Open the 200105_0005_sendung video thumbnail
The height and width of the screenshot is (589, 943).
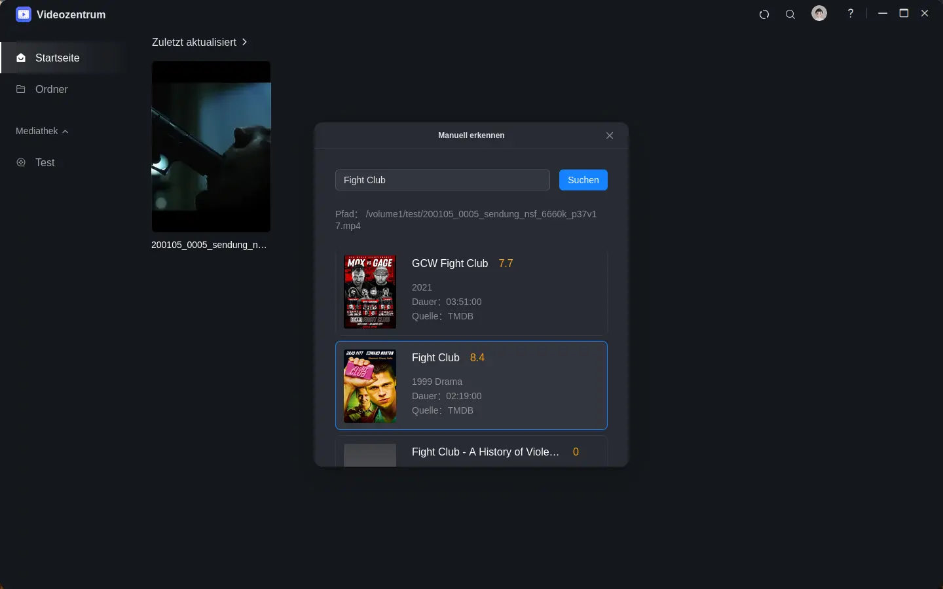point(211,147)
